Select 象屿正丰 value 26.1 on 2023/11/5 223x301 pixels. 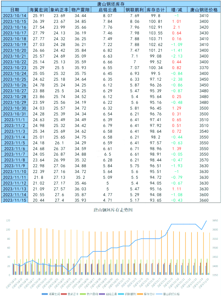click(x=59, y=143)
